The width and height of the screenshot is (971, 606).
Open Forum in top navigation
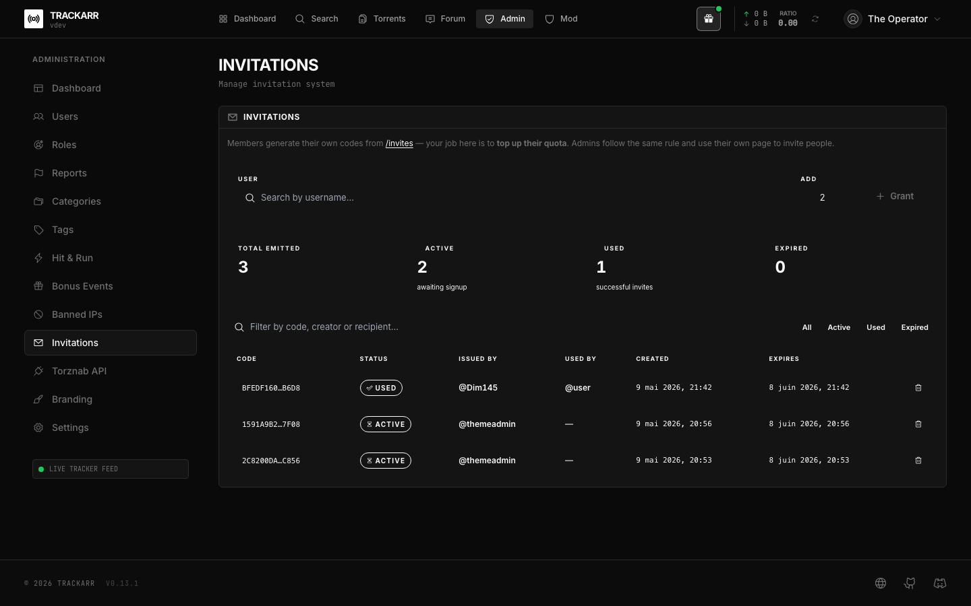click(445, 19)
